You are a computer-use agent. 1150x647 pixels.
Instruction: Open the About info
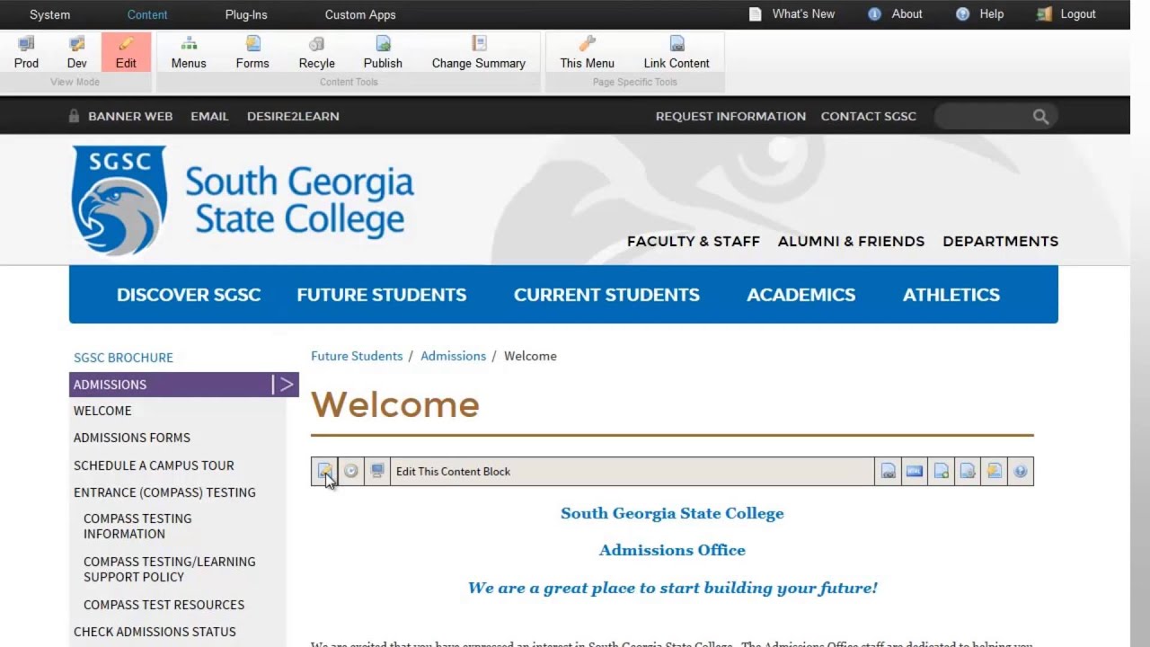(895, 14)
